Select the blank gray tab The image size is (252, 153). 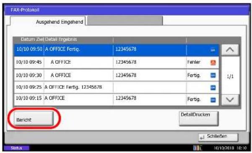[x=125, y=20]
